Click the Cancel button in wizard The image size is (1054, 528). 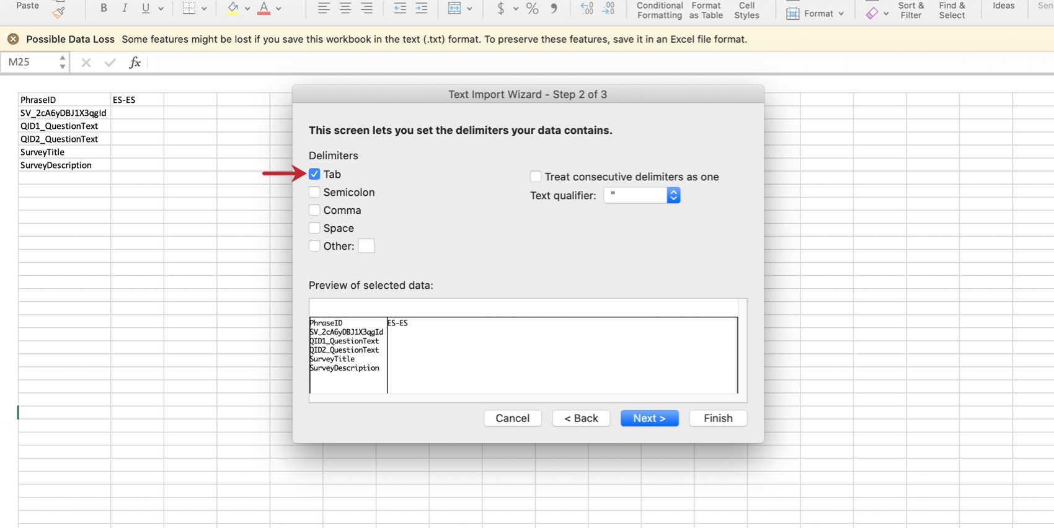click(x=513, y=418)
